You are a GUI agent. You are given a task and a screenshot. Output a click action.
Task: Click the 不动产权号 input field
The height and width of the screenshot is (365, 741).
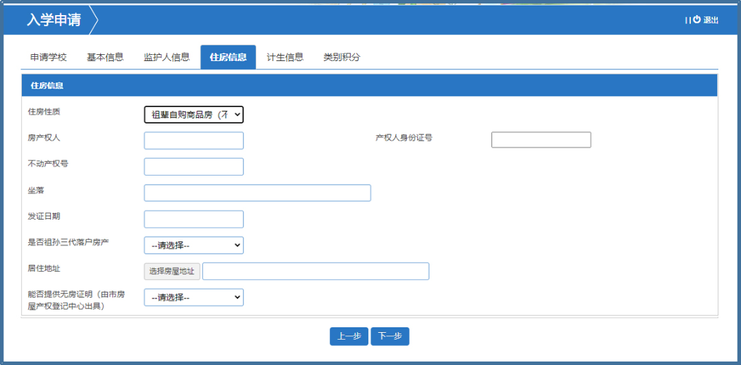click(193, 167)
